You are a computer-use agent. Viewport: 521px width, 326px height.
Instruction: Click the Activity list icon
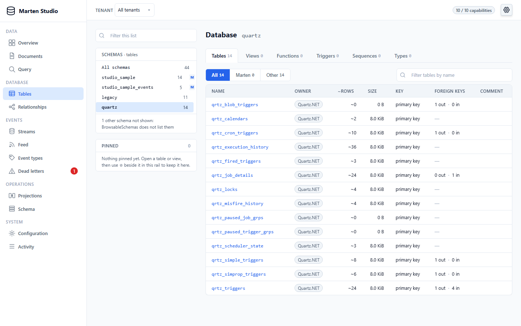12,247
